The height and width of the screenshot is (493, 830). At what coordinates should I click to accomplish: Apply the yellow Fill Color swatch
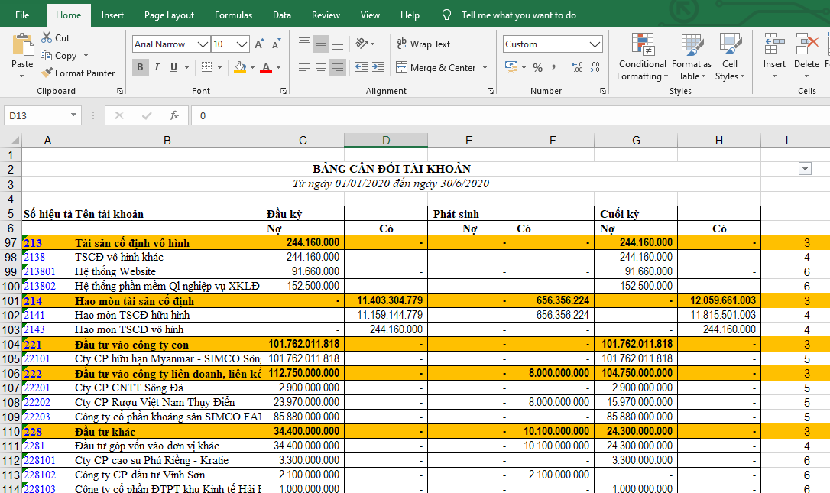[240, 68]
